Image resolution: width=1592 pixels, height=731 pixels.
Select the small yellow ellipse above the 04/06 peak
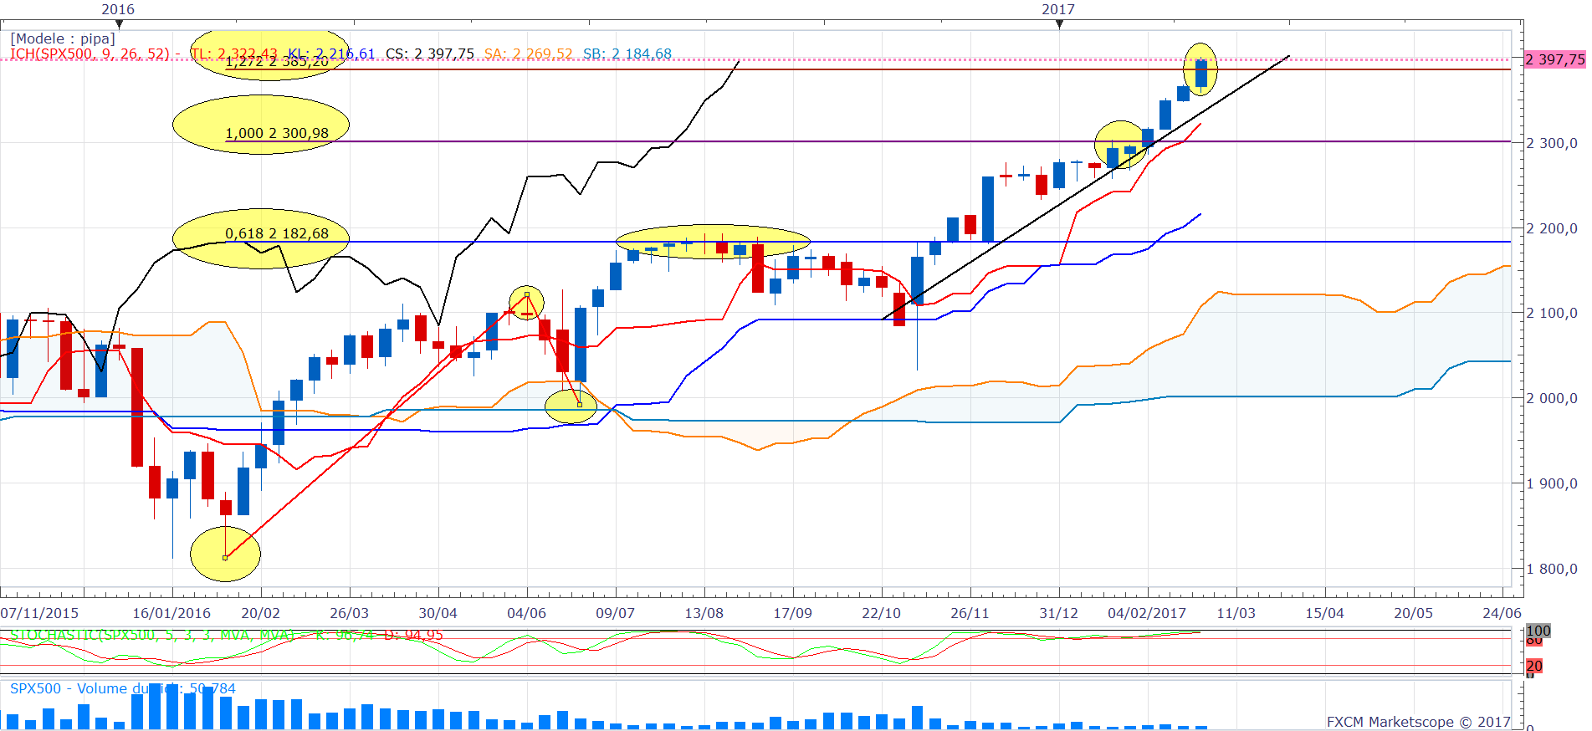pyautogui.click(x=526, y=302)
